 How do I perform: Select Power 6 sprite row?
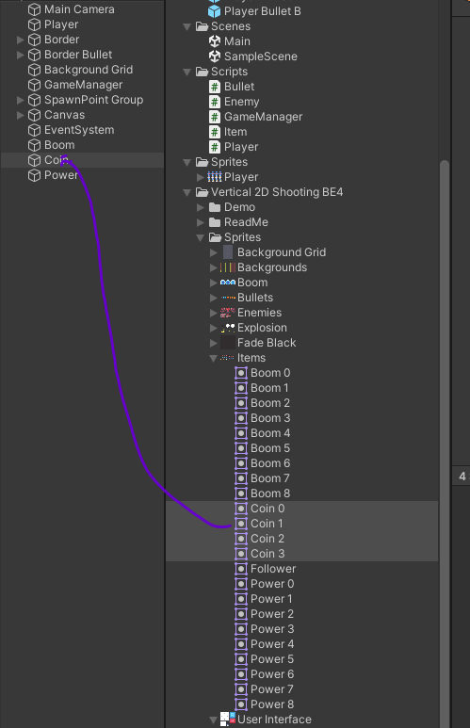[x=302, y=674]
